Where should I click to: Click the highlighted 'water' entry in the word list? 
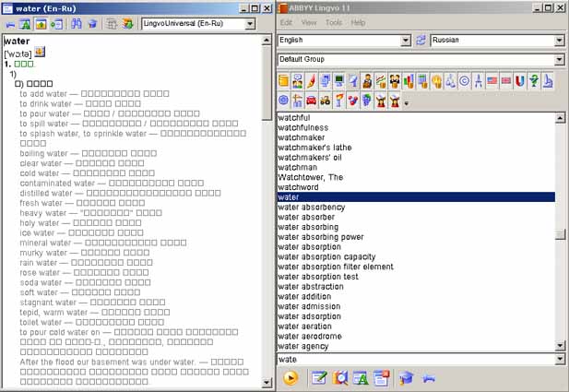[x=416, y=197]
